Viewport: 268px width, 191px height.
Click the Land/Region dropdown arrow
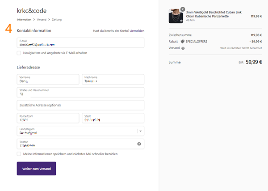141,131
